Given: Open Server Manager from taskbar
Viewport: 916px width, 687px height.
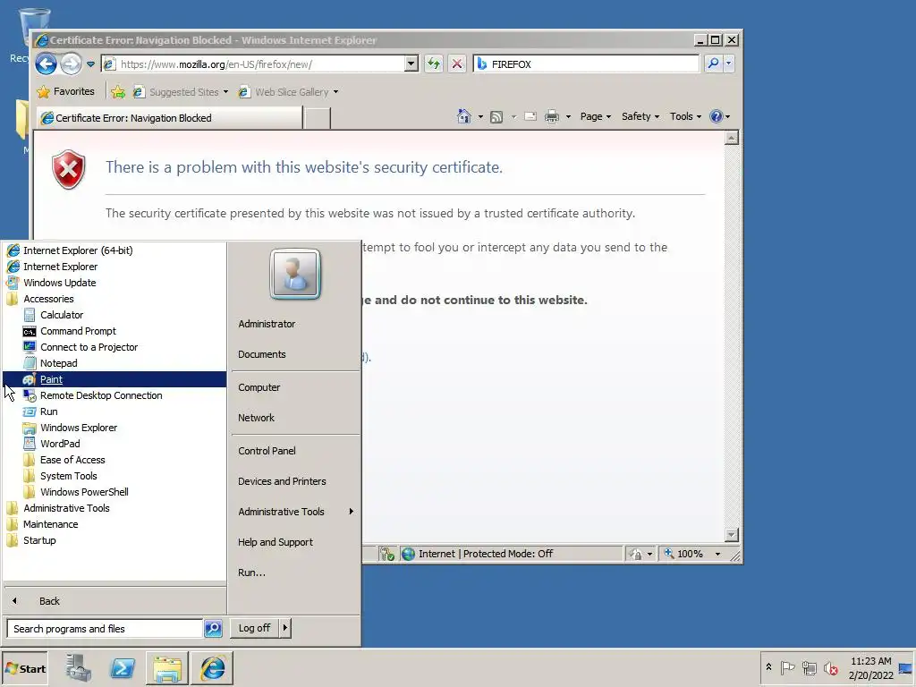Looking at the screenshot, I should 79,668.
